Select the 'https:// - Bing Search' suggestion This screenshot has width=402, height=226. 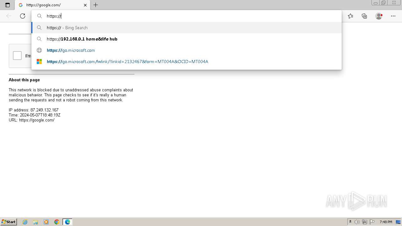coord(187,28)
